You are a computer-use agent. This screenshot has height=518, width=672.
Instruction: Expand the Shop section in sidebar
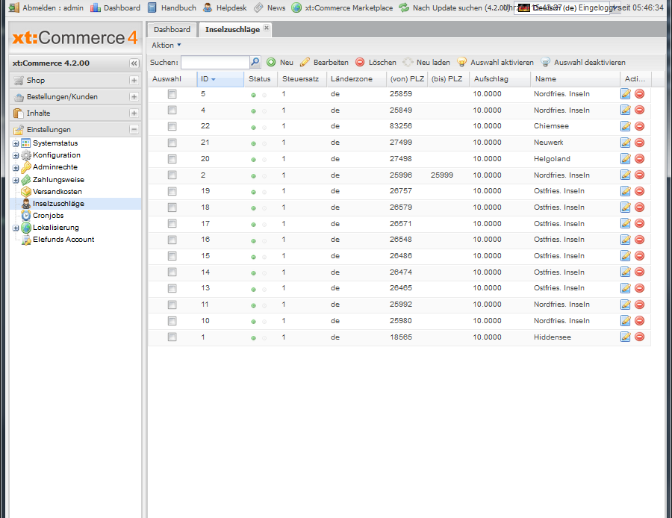[x=134, y=81]
